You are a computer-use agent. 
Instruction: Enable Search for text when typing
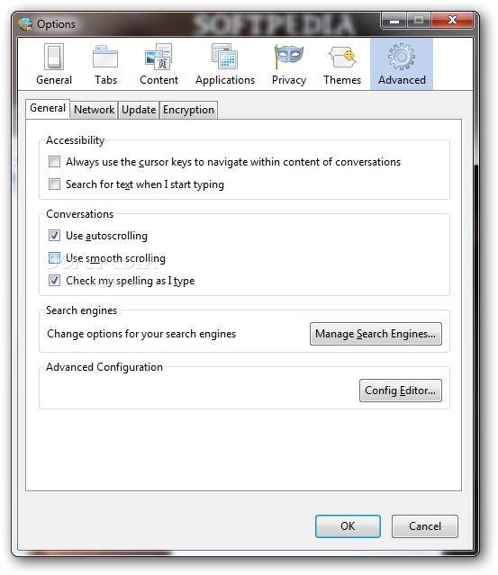pyautogui.click(x=54, y=184)
